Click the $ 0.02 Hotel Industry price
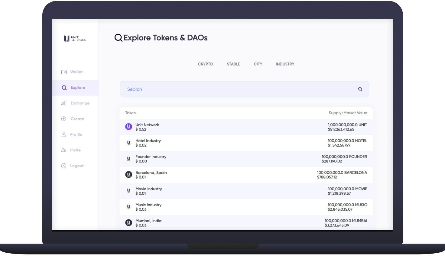Viewport: 445px width, 256px height. point(141,145)
